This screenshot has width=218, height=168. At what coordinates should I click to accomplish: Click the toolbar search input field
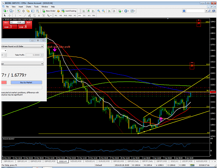pos(195,11)
